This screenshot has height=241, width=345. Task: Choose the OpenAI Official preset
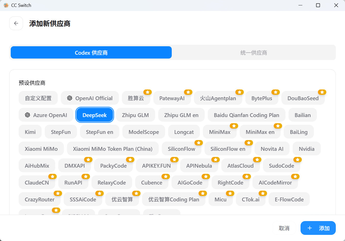pos(90,98)
